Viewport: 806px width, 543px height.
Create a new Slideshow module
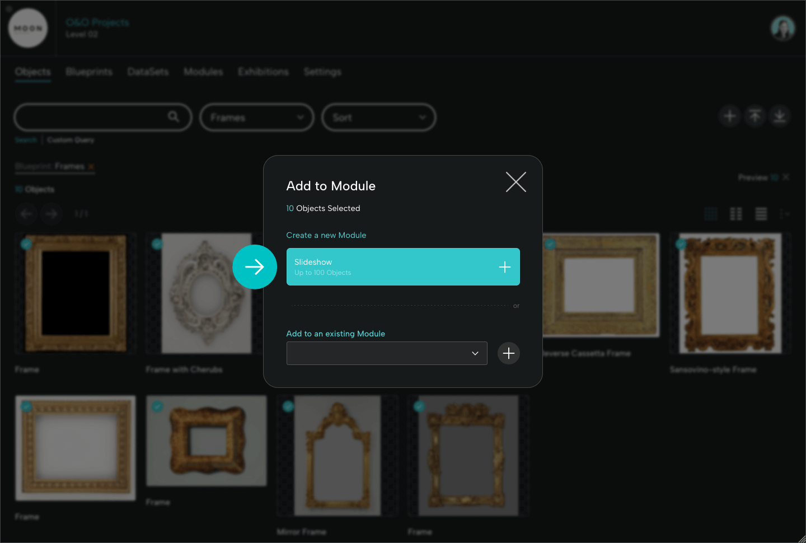coord(403,267)
